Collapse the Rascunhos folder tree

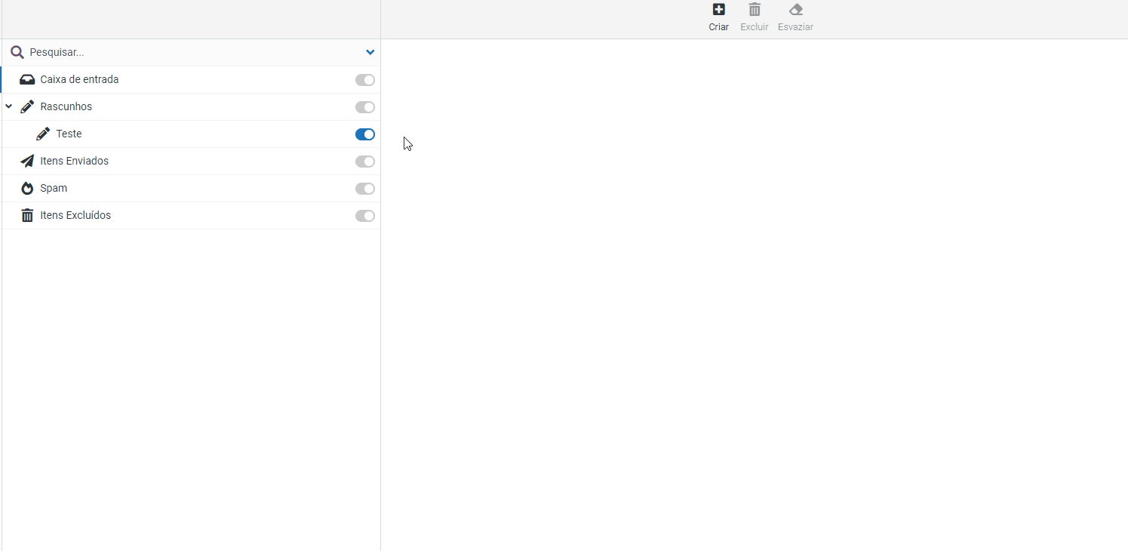pyautogui.click(x=9, y=107)
